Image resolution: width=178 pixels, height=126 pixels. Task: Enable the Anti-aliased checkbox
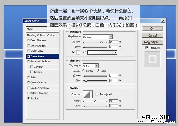point(97,94)
